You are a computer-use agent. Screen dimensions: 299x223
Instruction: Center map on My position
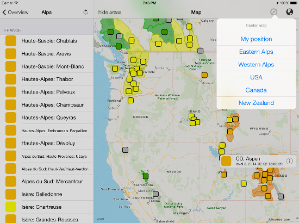[x=256, y=39]
